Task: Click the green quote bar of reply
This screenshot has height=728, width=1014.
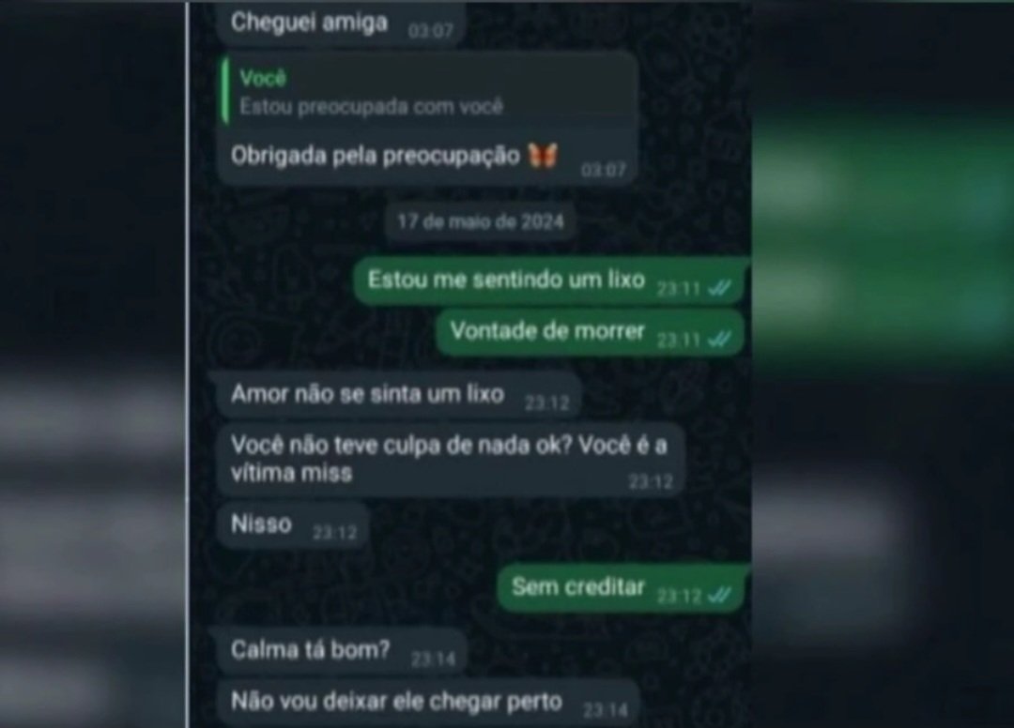Action: [225, 91]
